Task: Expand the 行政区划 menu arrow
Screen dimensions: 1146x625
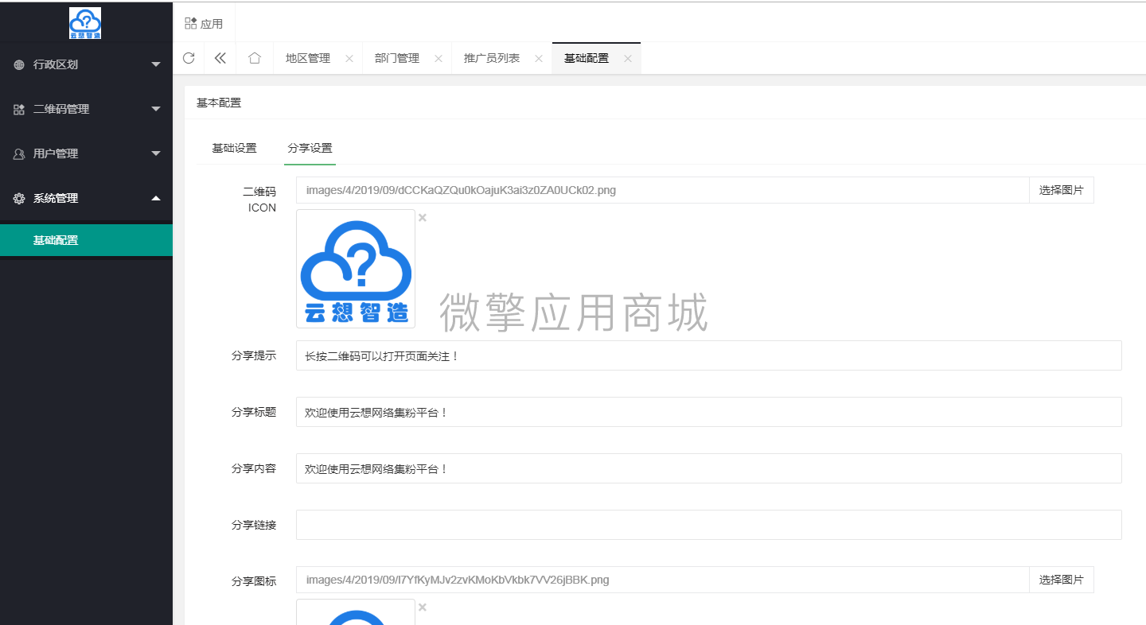Action: 156,65
